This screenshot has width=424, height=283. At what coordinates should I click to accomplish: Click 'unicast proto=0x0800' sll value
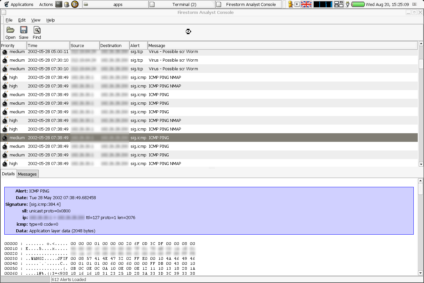point(50,211)
